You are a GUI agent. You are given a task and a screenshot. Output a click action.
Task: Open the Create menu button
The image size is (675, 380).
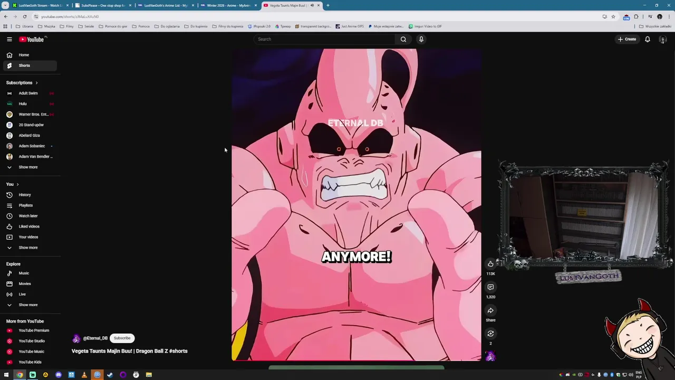pyautogui.click(x=627, y=39)
